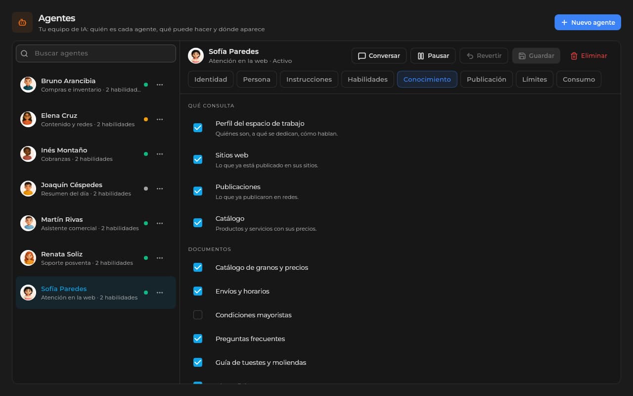Viewport: 633px width, 396px height.
Task: Uncheck Perfil del espacio de trabajo
Action: (198, 128)
